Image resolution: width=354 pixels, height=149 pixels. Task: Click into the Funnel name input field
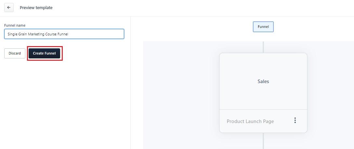coord(64,34)
